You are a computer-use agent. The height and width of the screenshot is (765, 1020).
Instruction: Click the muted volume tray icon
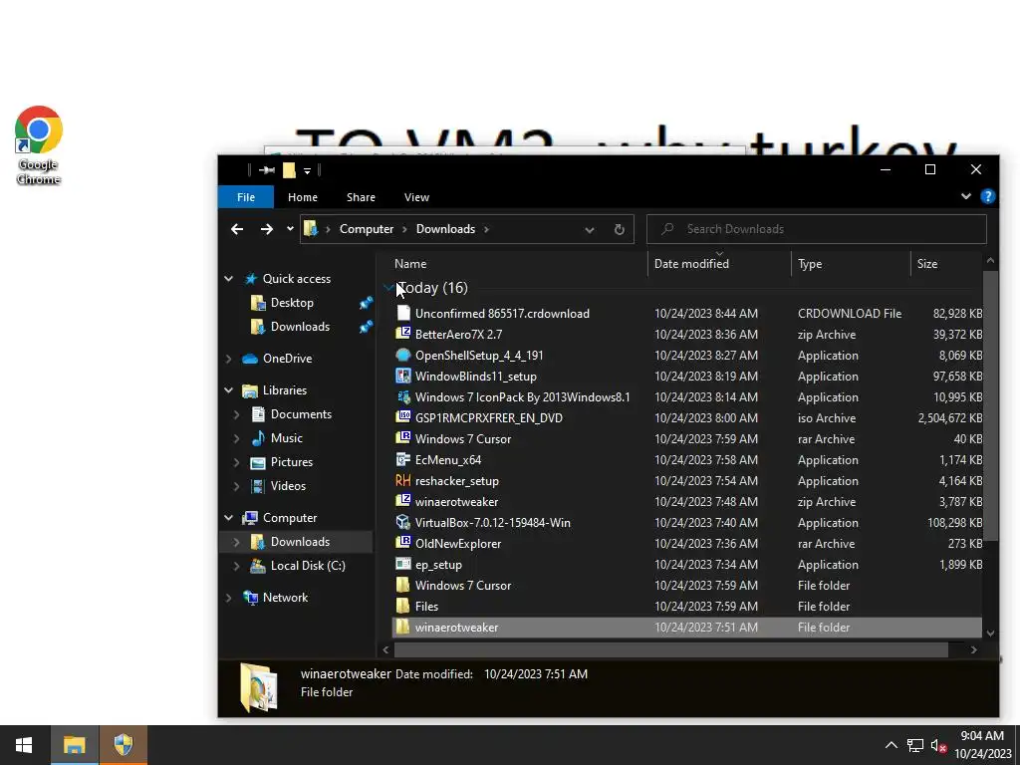[938, 745]
